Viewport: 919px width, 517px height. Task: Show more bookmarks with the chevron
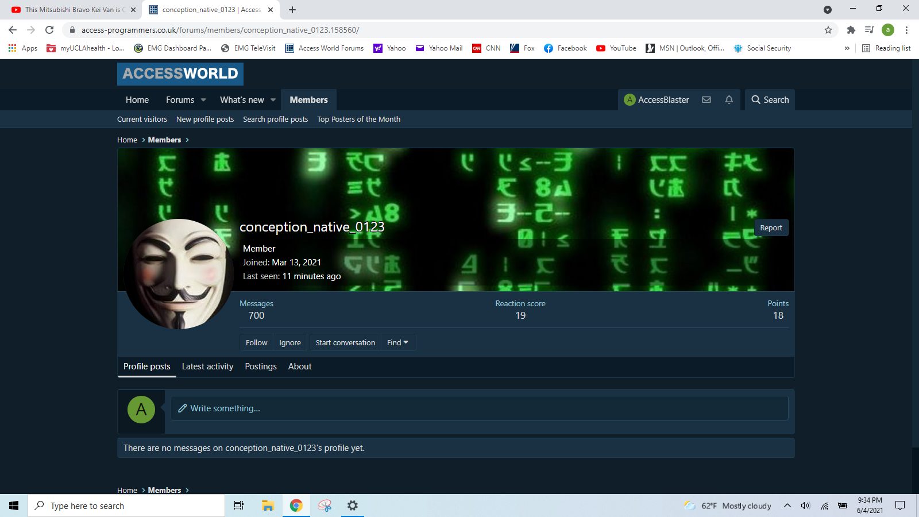pyautogui.click(x=847, y=48)
